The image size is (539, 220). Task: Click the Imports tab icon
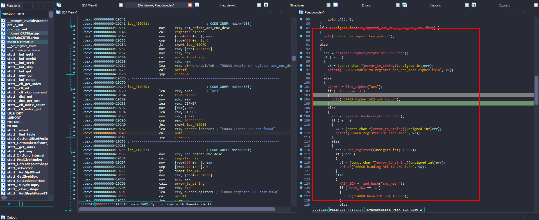[404, 5]
